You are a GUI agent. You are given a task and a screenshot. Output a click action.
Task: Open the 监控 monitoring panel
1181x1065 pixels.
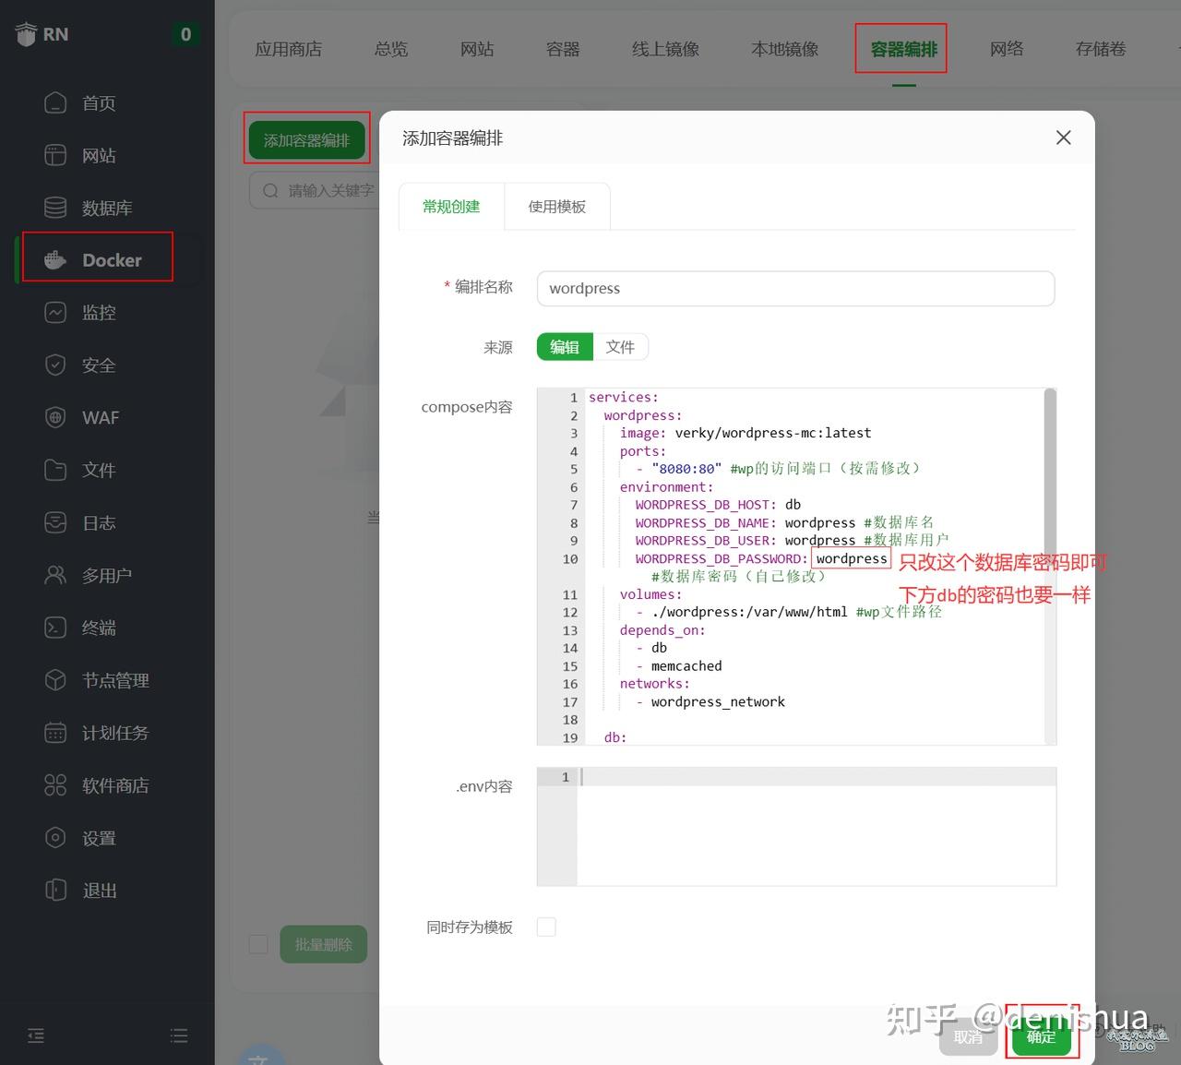pyautogui.click(x=98, y=312)
